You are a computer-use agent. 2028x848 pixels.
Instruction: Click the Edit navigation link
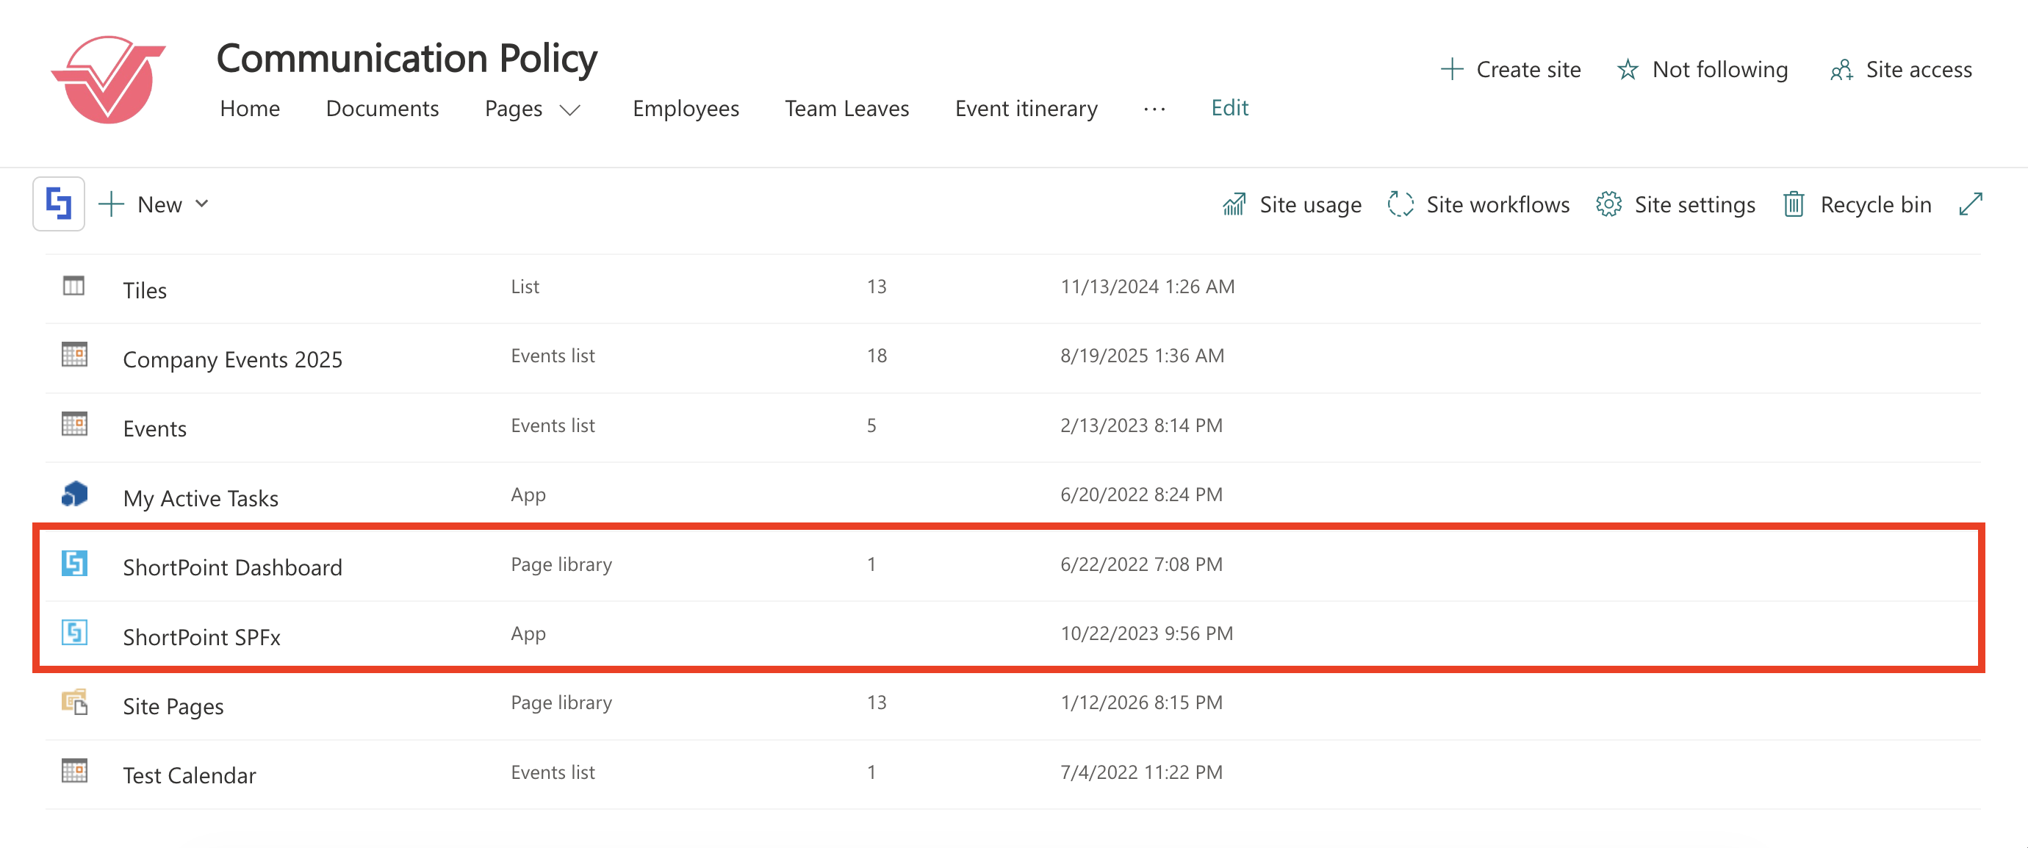click(x=1229, y=108)
